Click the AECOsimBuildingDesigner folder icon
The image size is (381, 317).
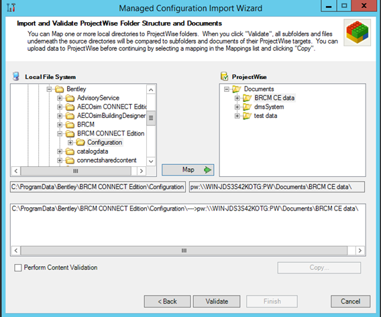[70, 116]
